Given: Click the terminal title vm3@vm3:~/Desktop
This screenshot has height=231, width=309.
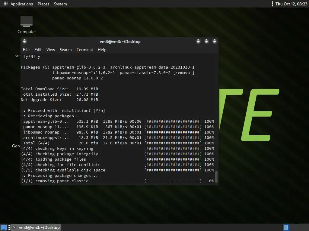Looking at the screenshot, I should (x=120, y=42).
